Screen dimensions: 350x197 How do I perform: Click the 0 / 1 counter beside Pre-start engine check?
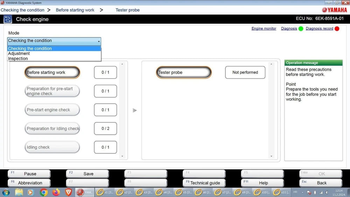[105, 110]
